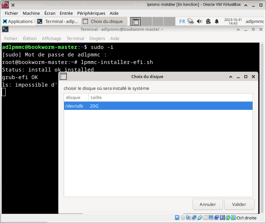
Task: Click the battery power manager icon in panel
Action: click(208, 22)
